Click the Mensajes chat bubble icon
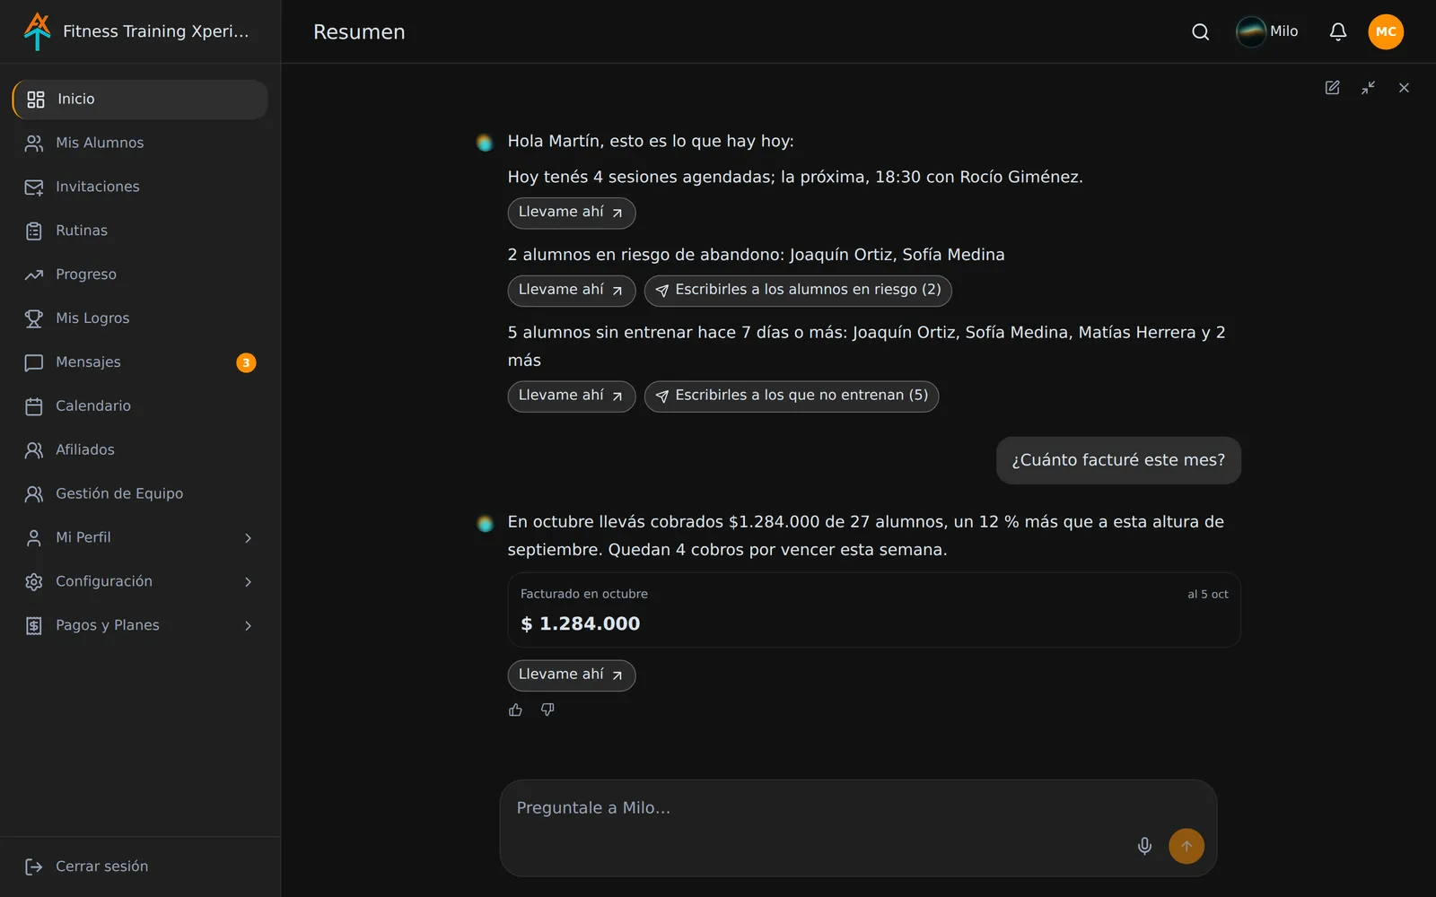Viewport: 1436px width, 897px height. (34, 362)
